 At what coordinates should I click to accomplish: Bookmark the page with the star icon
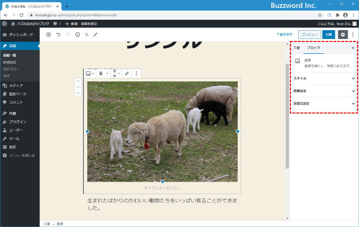click(x=320, y=15)
